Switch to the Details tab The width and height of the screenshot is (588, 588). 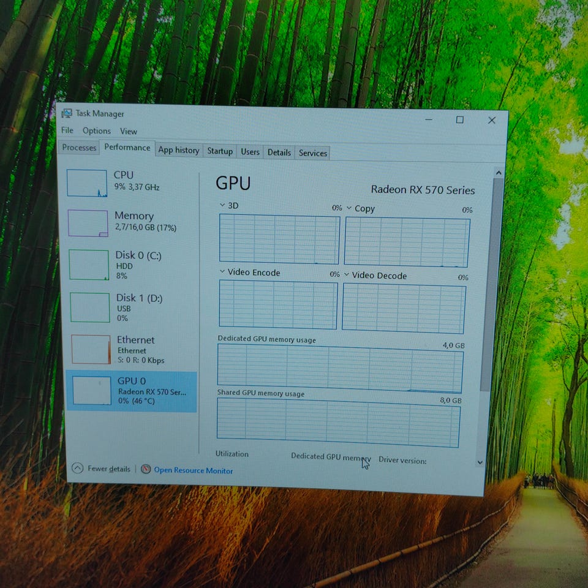tap(279, 153)
